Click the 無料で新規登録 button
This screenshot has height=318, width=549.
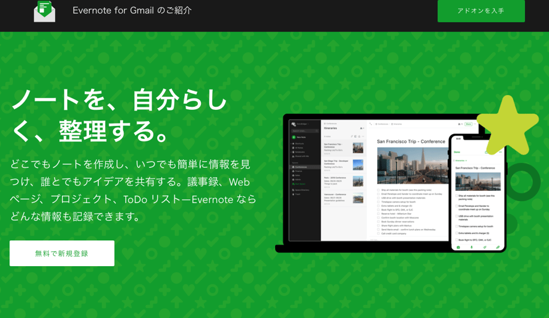tap(62, 253)
